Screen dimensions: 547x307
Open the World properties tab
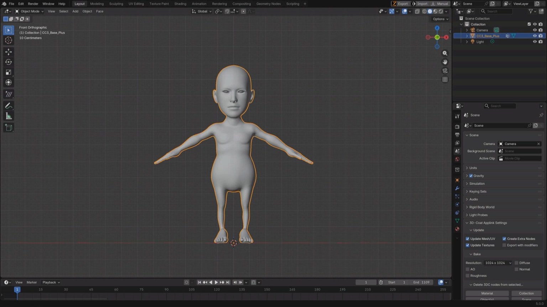tap(457, 159)
